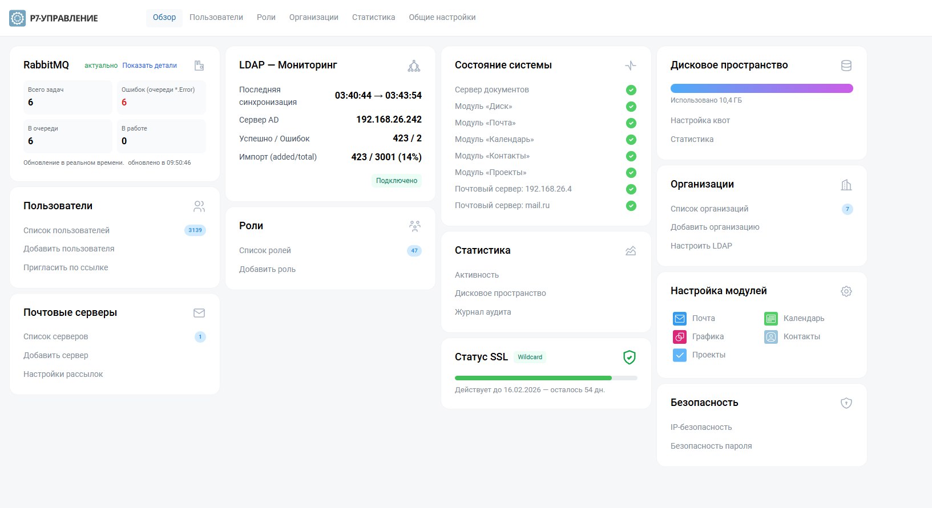This screenshot has height=508, width=932.
Task: Open the Общие настройки tab
Action: pyautogui.click(x=442, y=18)
